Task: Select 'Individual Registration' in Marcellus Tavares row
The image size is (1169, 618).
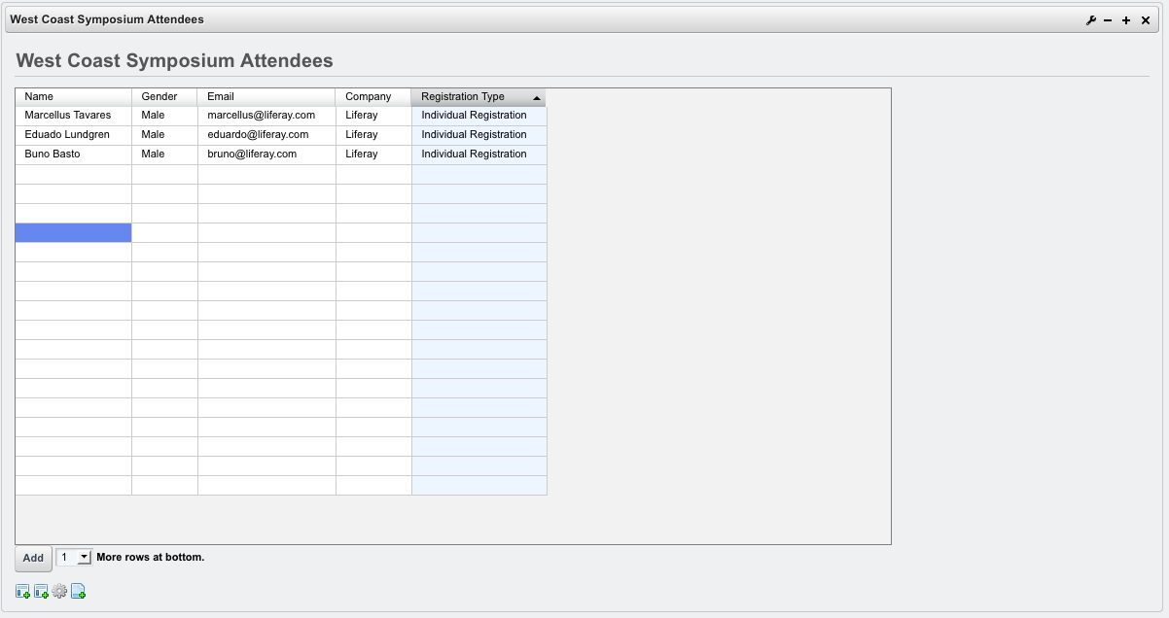Action: click(479, 116)
